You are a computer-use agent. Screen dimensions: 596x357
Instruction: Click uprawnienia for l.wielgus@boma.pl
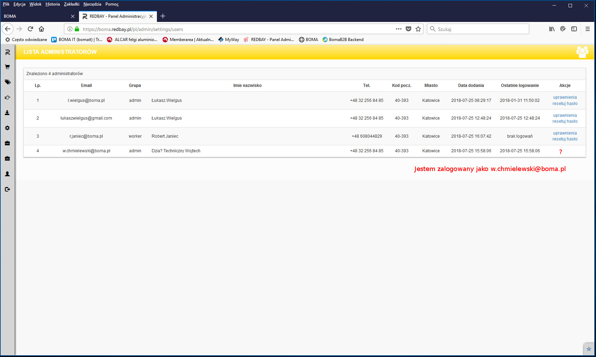tap(565, 97)
